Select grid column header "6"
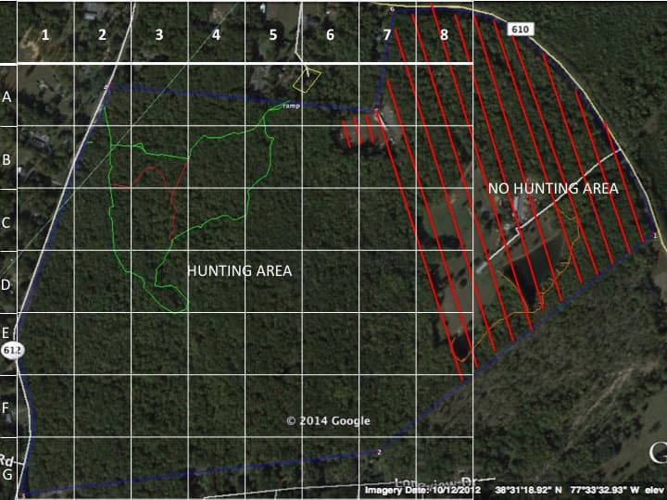Viewport: 667px width, 500px height. click(x=330, y=35)
